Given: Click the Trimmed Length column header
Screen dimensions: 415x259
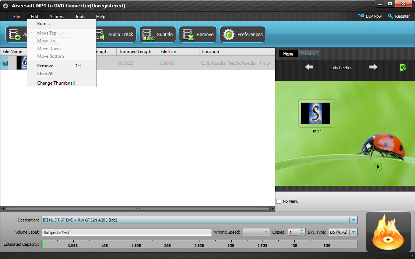Looking at the screenshot, I should (x=137, y=52).
